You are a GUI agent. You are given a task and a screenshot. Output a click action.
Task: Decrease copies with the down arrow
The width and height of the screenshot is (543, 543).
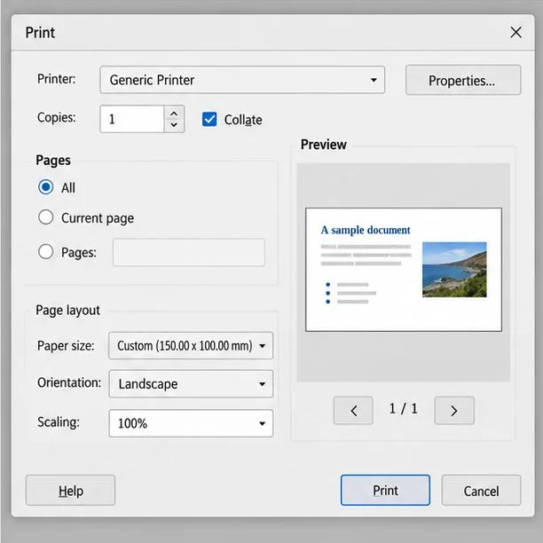click(174, 125)
